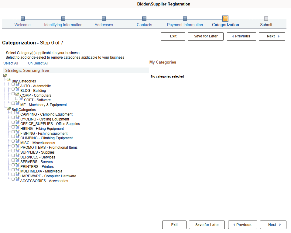Click the add-category icon beside SOFT - Software
Viewport: 291px width, 233px height.
[21, 99]
